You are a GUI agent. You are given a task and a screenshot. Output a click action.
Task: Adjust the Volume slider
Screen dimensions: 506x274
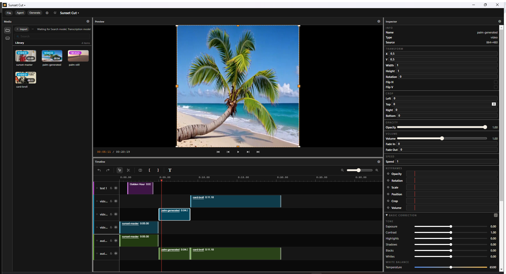click(442, 138)
